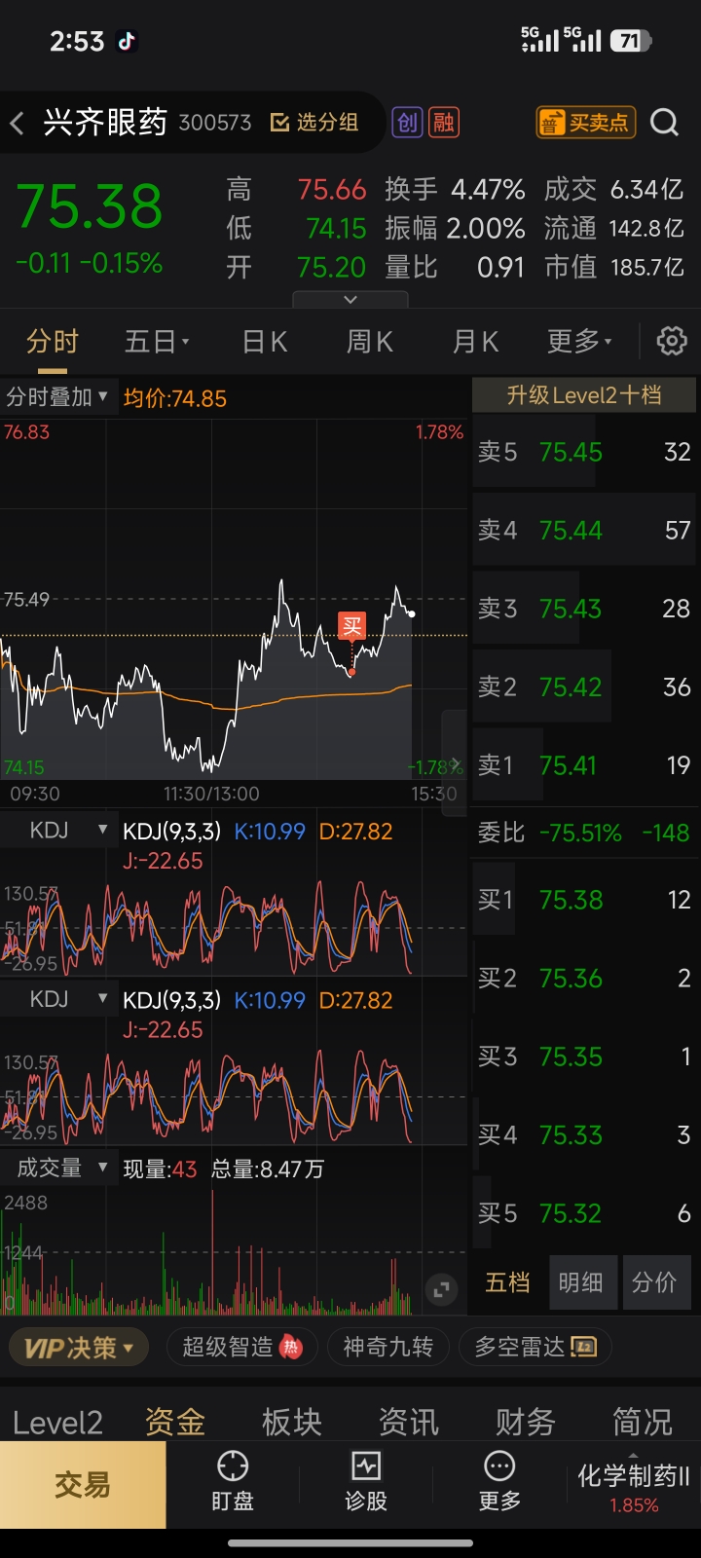Open chart settings gear icon
The image size is (701, 1558).
coord(672,341)
